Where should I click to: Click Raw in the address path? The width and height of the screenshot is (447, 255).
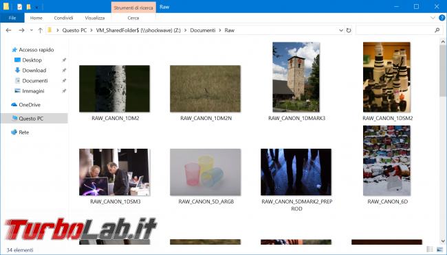tap(230, 30)
